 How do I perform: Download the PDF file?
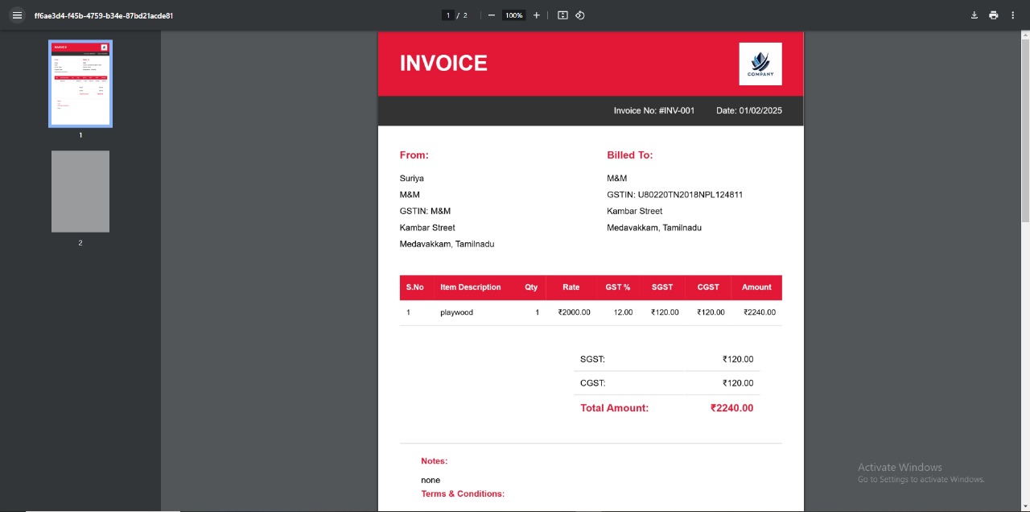click(974, 15)
